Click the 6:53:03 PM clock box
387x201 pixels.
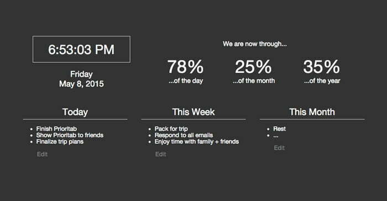coord(81,50)
